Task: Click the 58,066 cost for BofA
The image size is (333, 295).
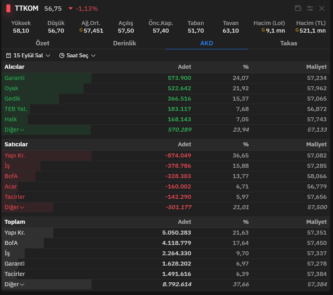Action: [317, 176]
